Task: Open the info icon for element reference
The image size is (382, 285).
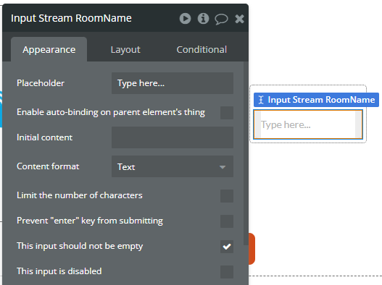Action: (x=203, y=19)
